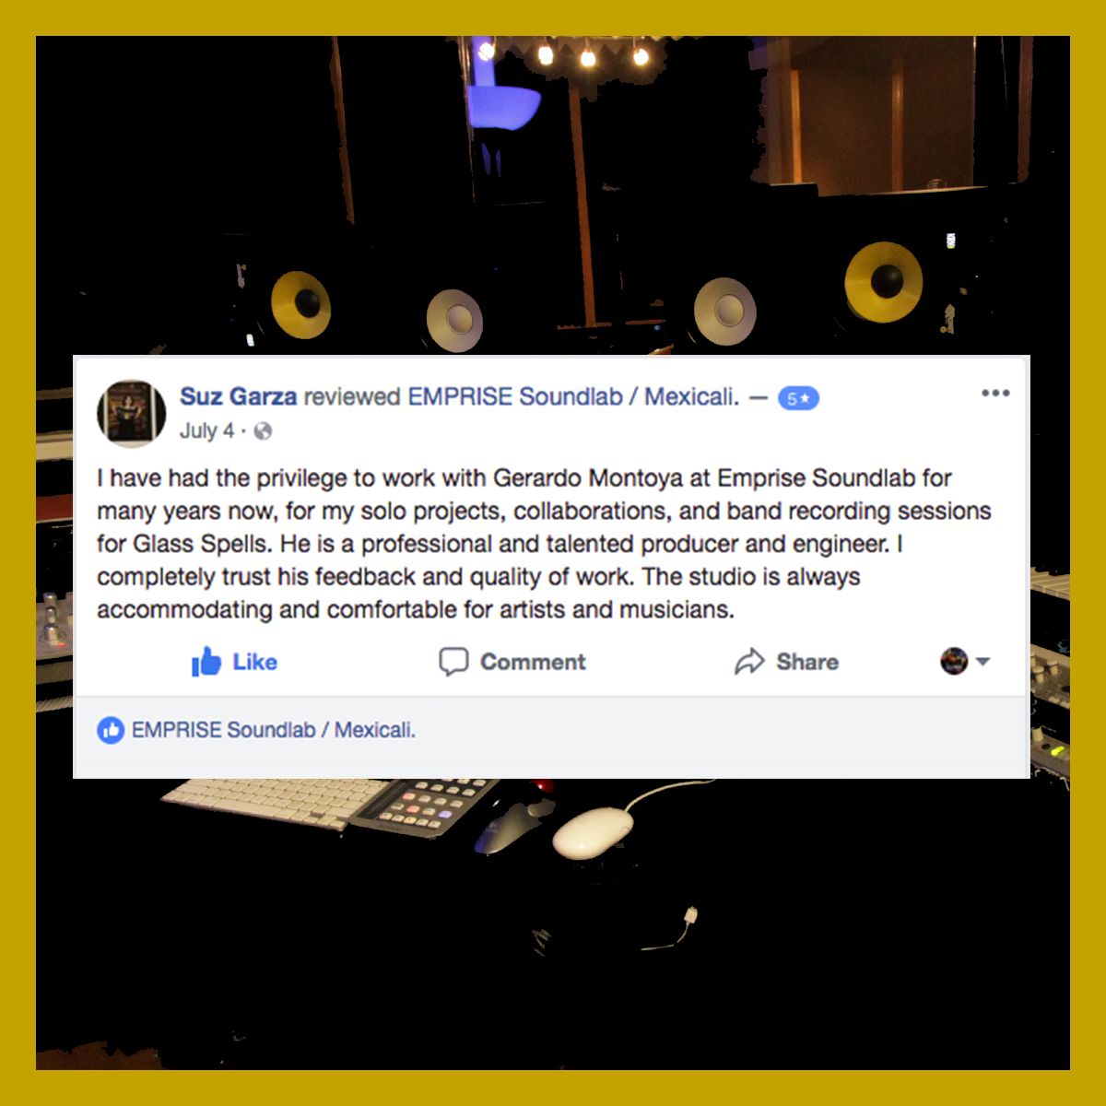Click the Share button label
This screenshot has width=1106, height=1106.
[x=807, y=662]
